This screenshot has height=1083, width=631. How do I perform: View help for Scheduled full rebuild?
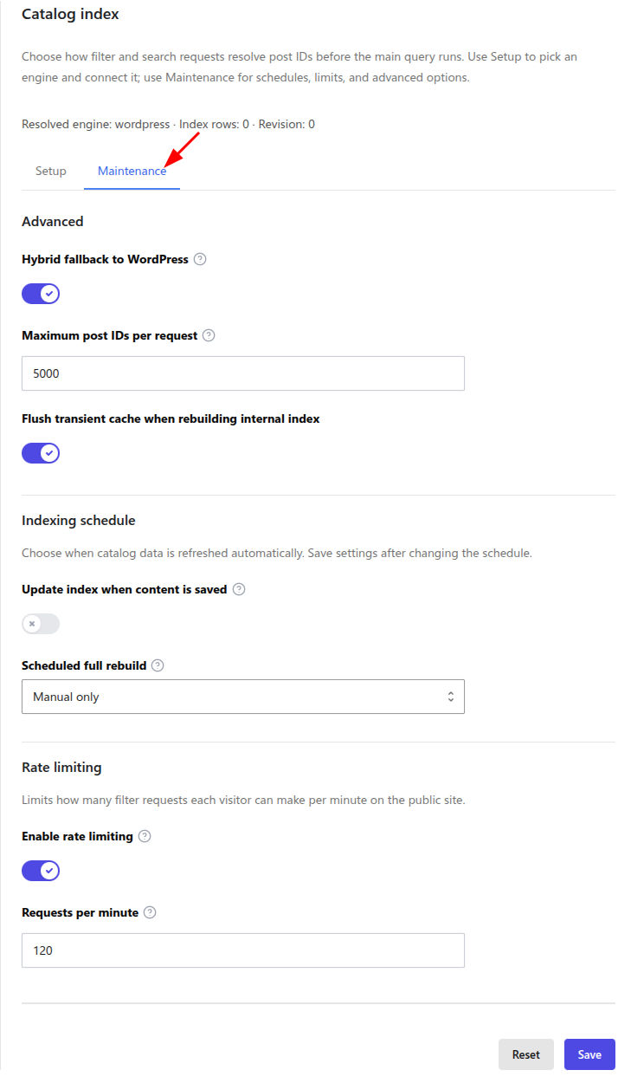[x=158, y=665]
